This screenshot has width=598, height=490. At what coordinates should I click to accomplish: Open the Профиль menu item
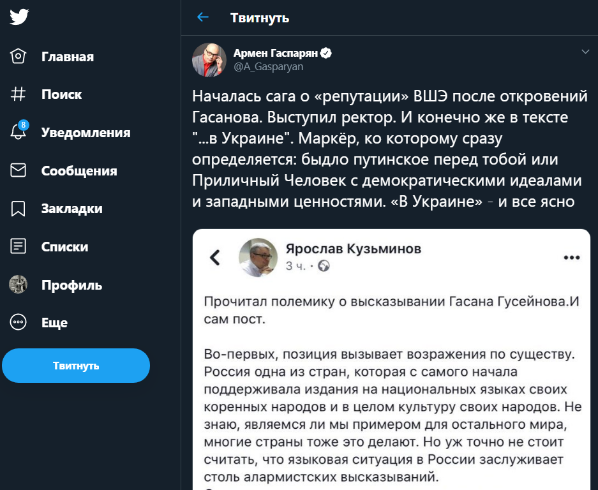tap(71, 285)
